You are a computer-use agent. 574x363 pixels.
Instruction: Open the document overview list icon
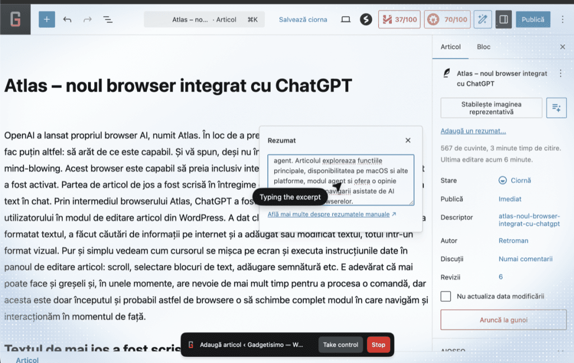108,20
